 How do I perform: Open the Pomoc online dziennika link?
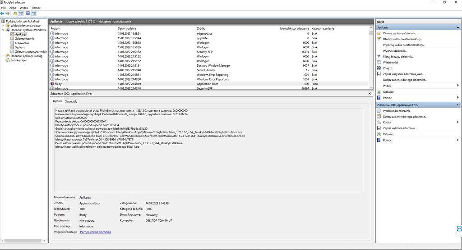coord(96,232)
